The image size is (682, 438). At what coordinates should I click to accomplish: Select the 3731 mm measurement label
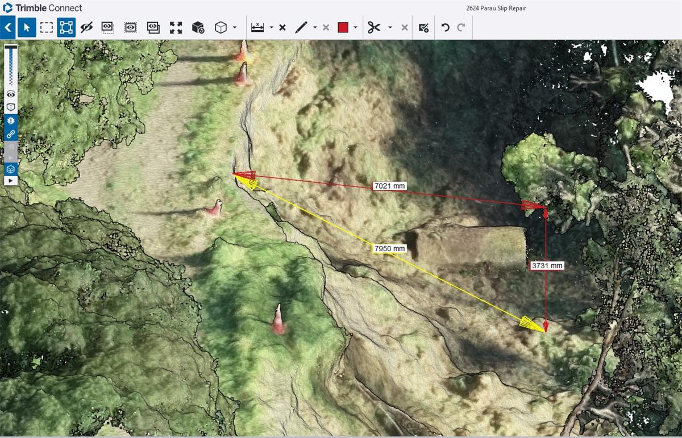[x=547, y=265]
